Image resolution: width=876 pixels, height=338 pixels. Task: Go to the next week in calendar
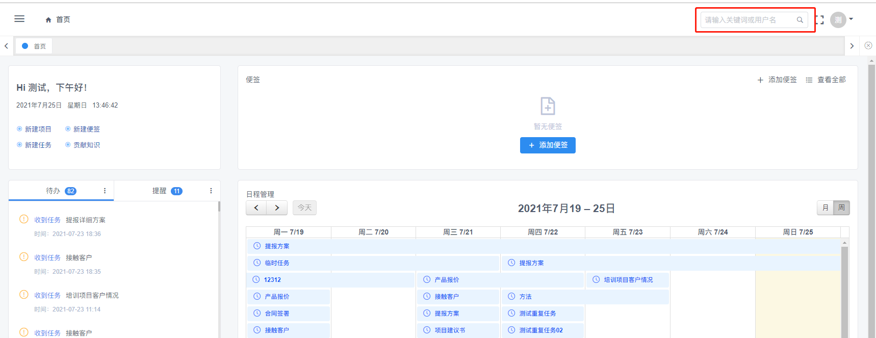coord(277,207)
